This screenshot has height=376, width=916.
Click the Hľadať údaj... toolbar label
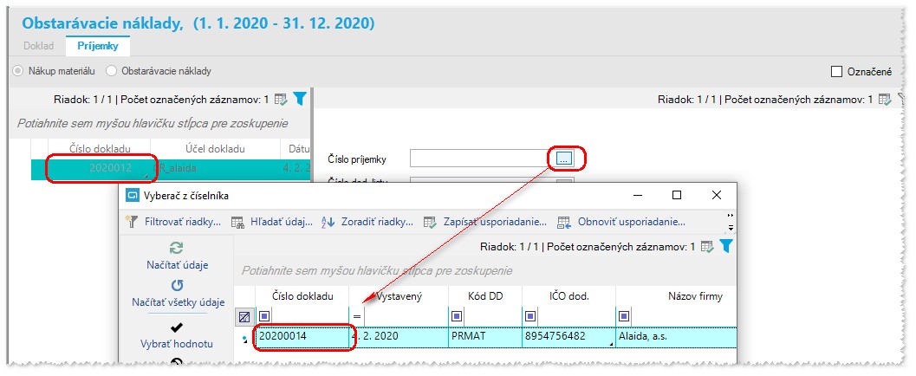pos(281,222)
